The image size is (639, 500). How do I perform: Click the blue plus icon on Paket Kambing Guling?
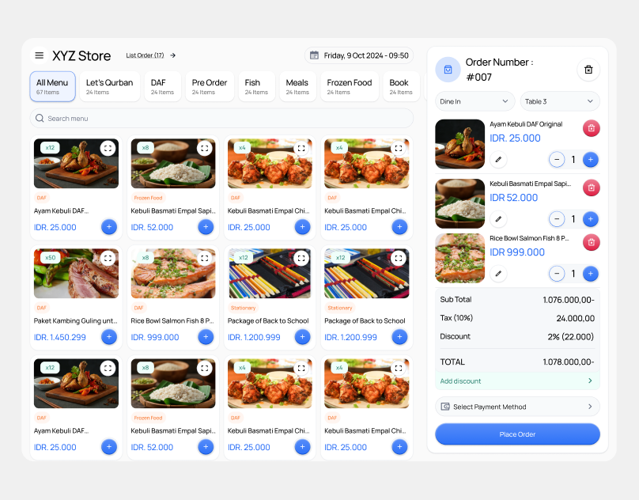tap(108, 336)
